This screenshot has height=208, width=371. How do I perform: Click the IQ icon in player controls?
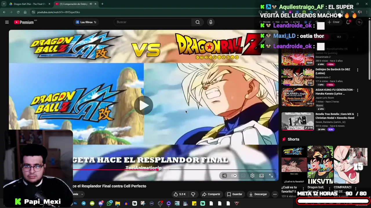tap(224, 176)
